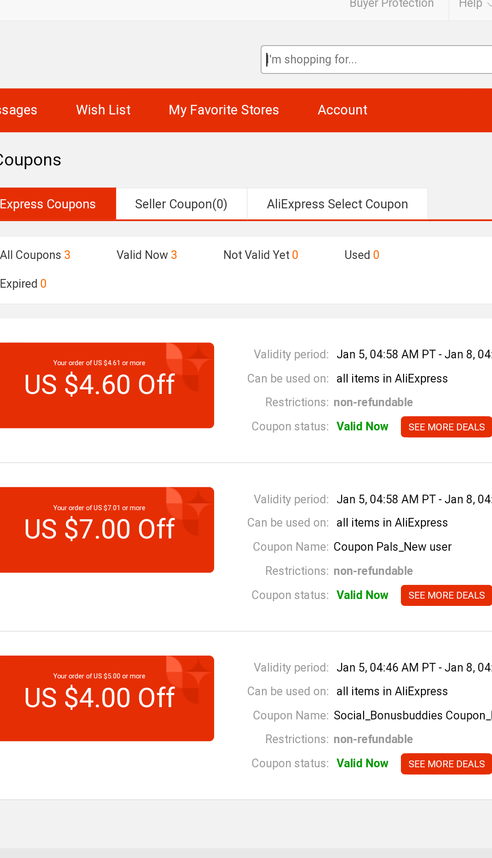The height and width of the screenshot is (858, 492).
Task: Show Used coupons filter
Action: coord(362,255)
